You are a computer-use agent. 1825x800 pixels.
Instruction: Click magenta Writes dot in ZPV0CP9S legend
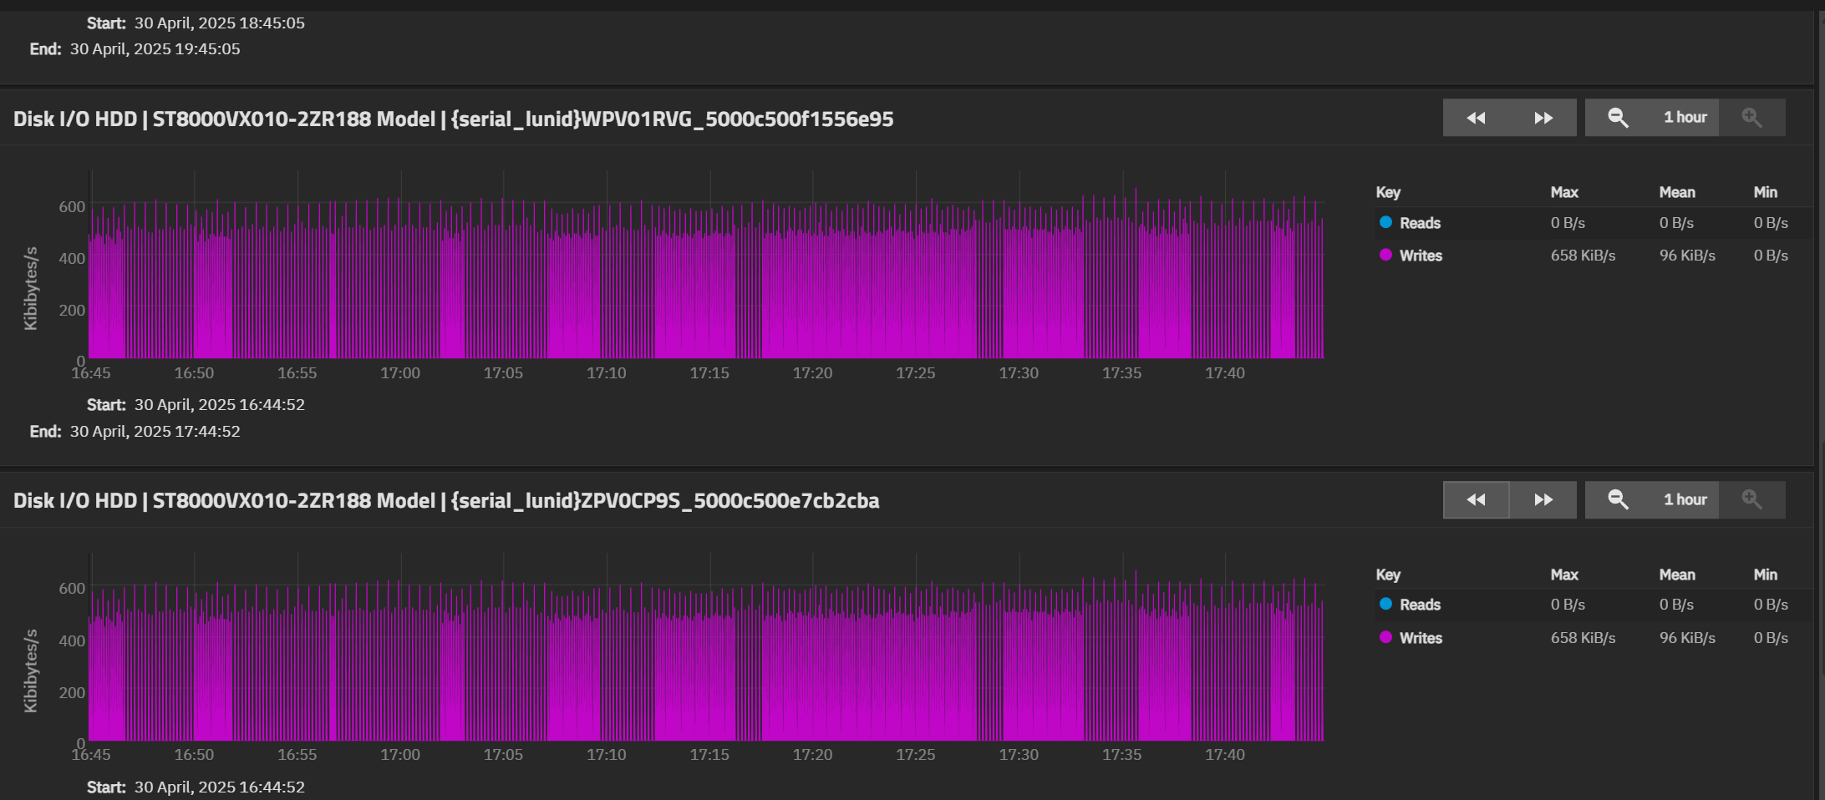(1385, 637)
